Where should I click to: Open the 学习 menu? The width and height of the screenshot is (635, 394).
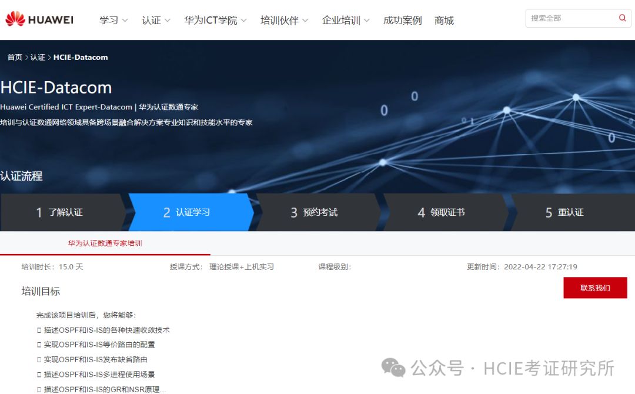109,20
